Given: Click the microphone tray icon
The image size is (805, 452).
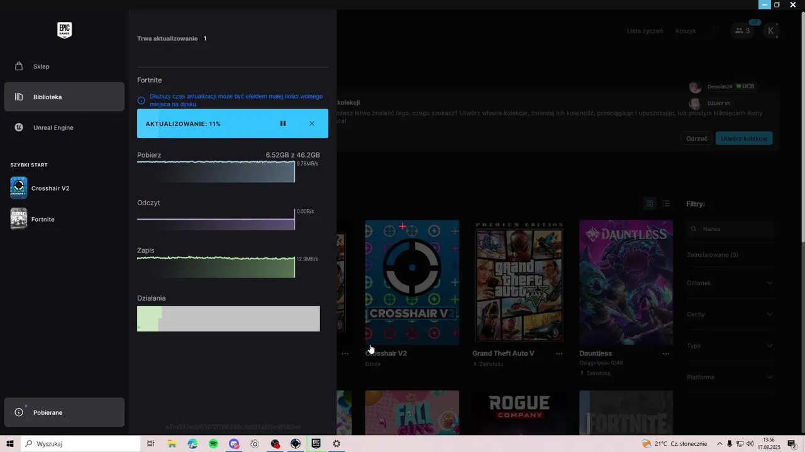Looking at the screenshot, I should point(730,444).
